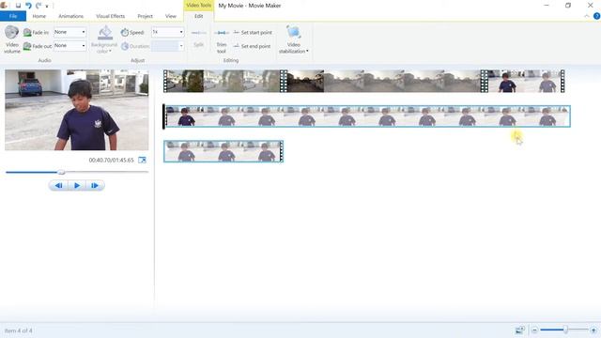The image size is (601, 338).
Task: Click the Save icon in quick access toolbar
Action: click(x=18, y=6)
